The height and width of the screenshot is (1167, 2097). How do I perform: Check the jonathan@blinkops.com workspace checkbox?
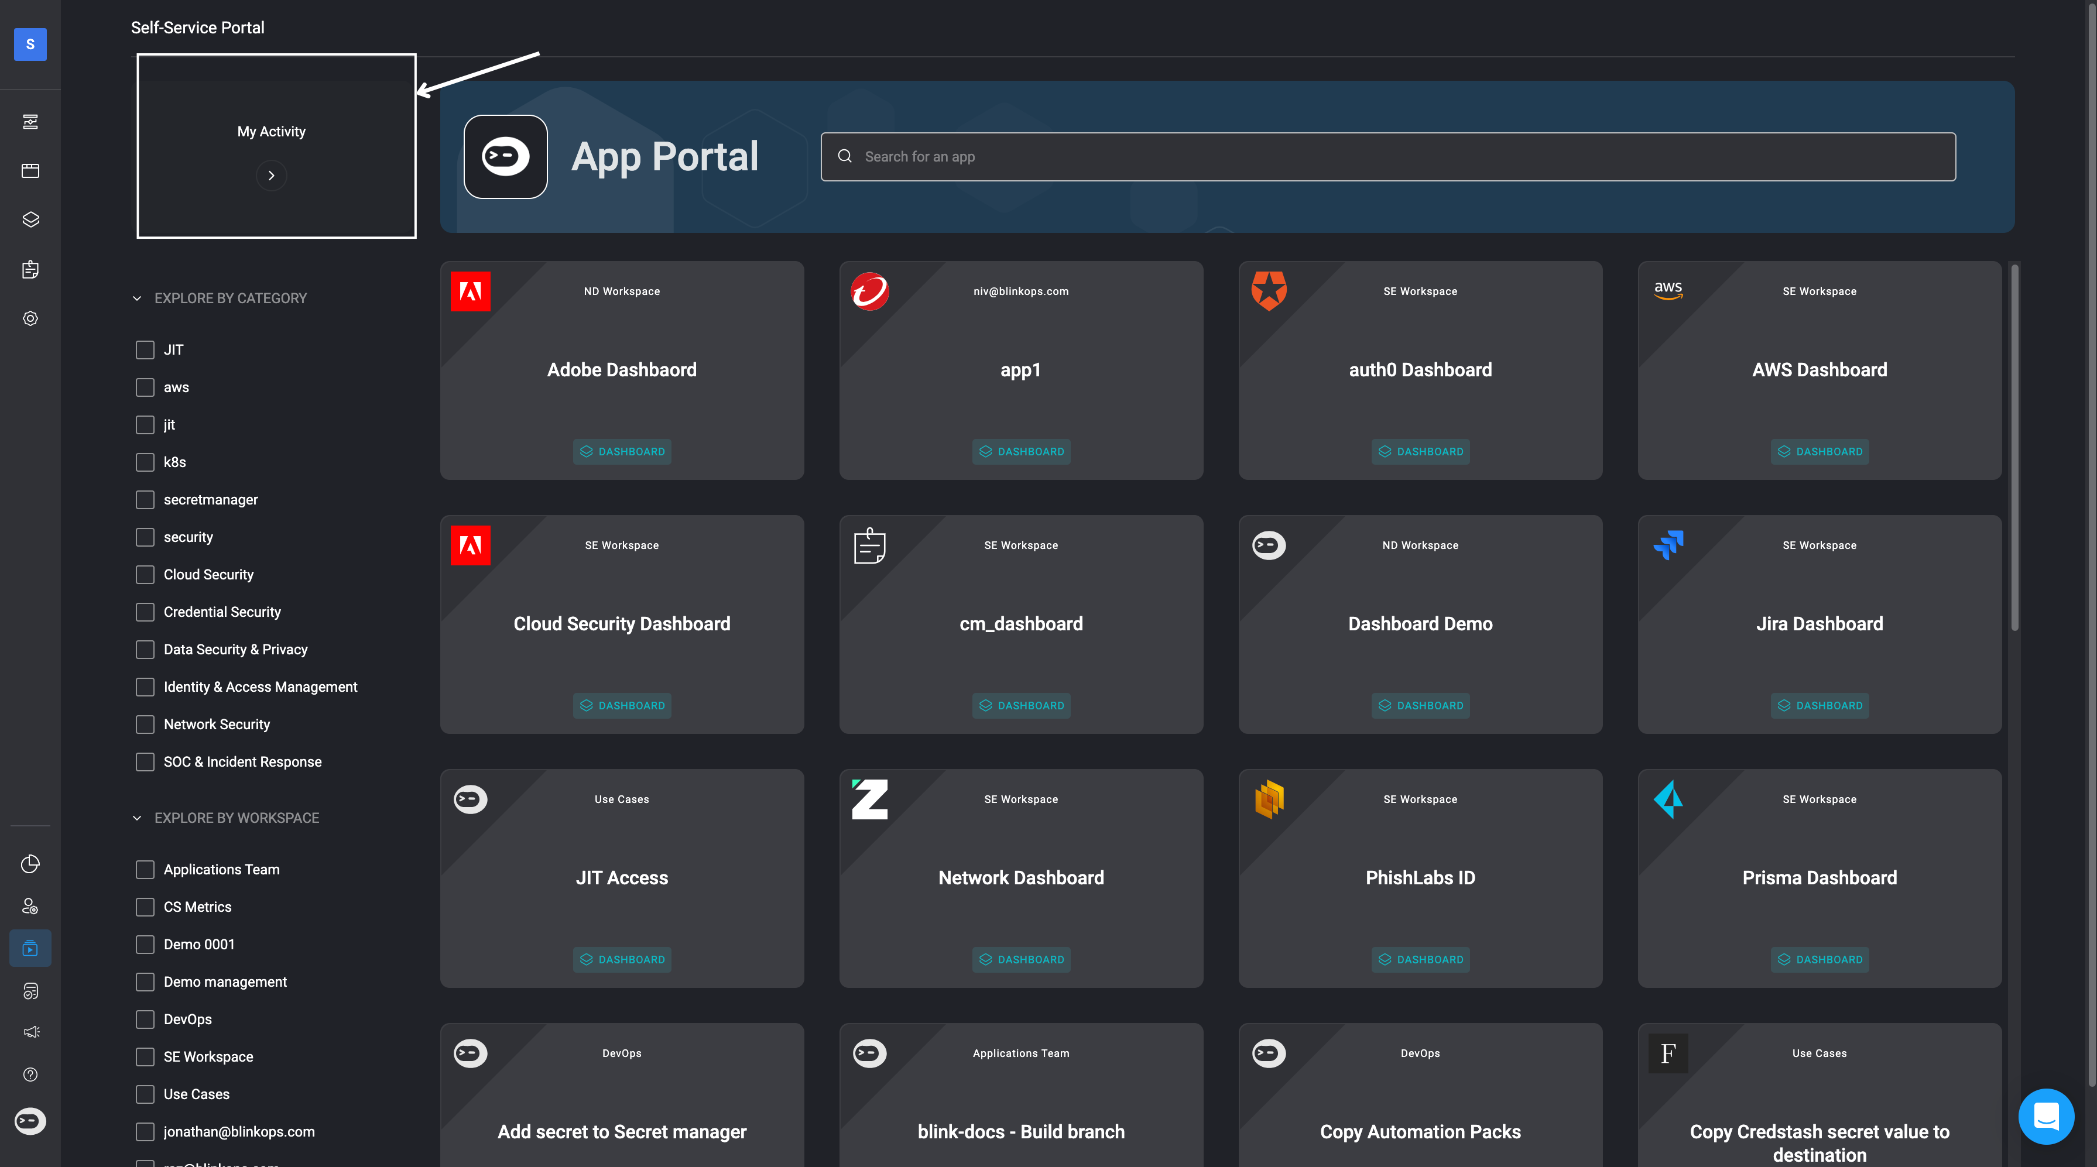pyautogui.click(x=145, y=1131)
